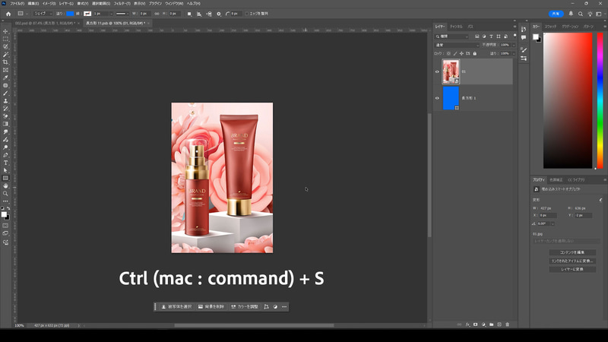Select the Rectangle shape tool
Screen dimensions: 608x342
click(x=5, y=179)
